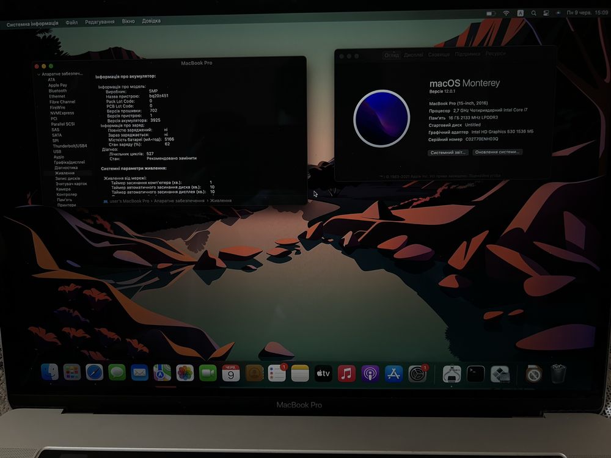Screen dimensions: 611x458
Task: Open Boot Camp Assistant in Dock
Action: coord(500,375)
